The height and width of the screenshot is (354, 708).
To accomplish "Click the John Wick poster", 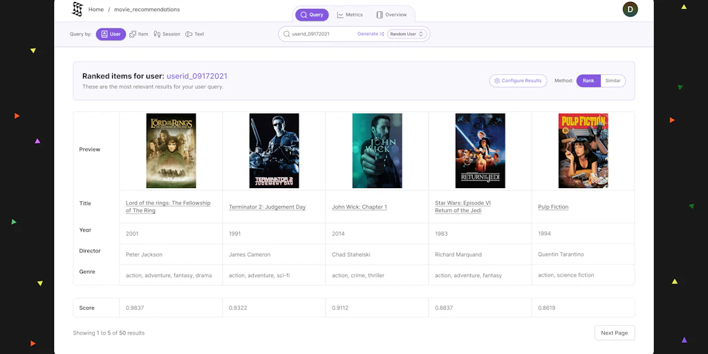I will (377, 151).
